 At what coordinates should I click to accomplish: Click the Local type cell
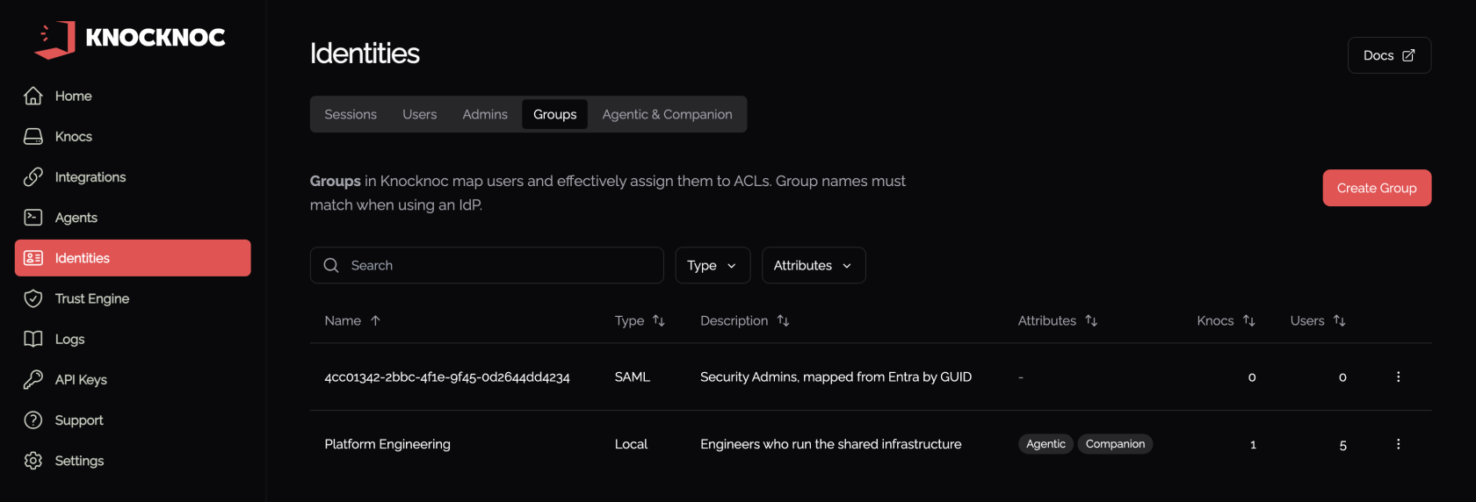point(631,444)
